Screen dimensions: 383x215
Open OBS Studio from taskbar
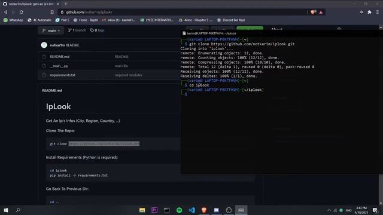tap(229, 210)
